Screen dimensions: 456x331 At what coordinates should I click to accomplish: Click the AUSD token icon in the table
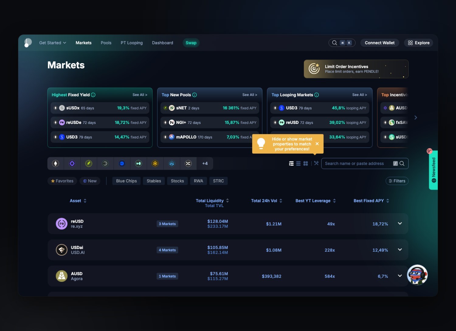click(x=62, y=276)
